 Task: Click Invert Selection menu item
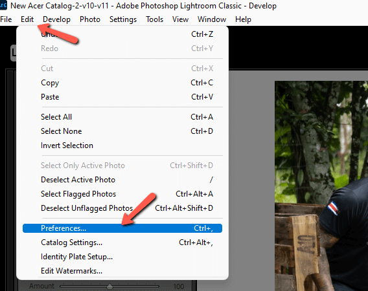[x=122, y=145]
